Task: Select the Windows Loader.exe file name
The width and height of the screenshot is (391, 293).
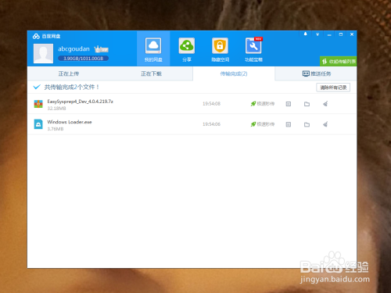Action: (70, 122)
